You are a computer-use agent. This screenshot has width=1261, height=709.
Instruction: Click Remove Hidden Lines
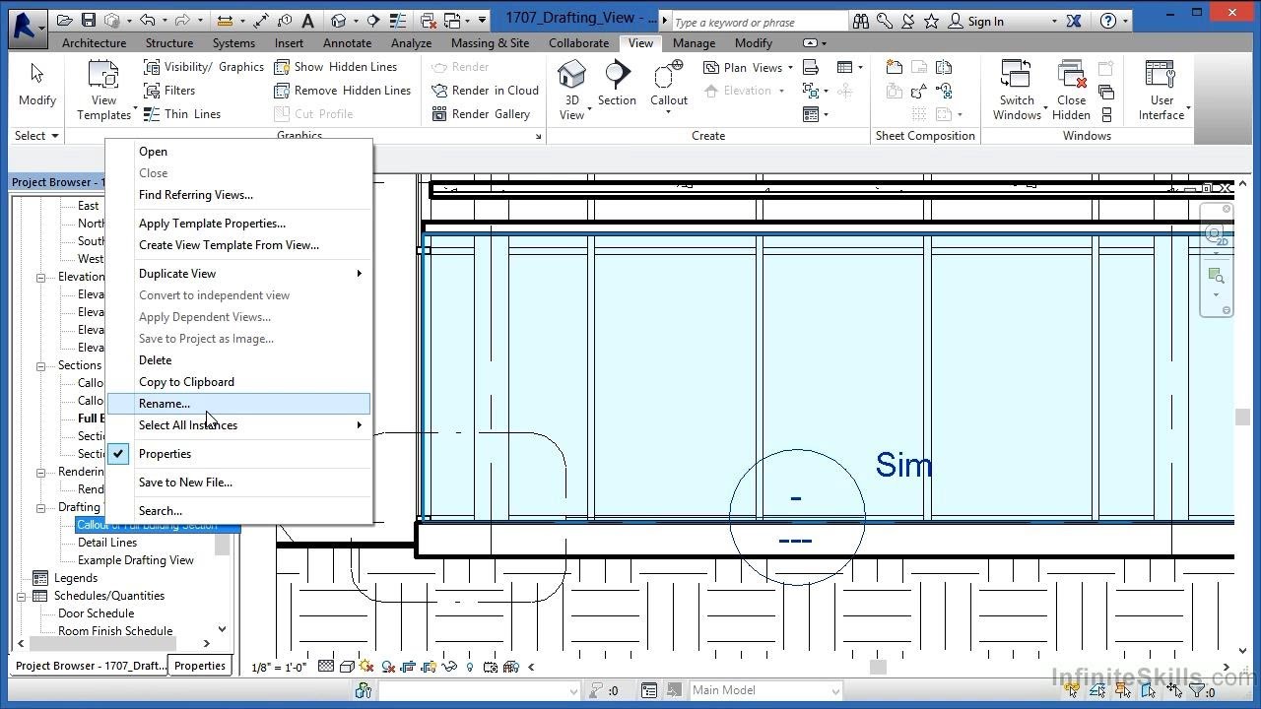pyautogui.click(x=342, y=91)
